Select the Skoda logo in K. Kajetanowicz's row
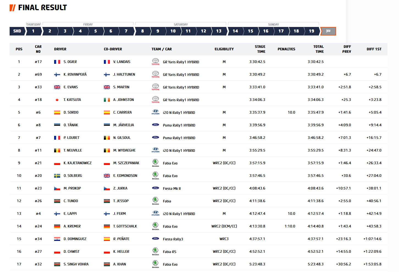The width and height of the screenshot is (399, 272). click(x=156, y=163)
